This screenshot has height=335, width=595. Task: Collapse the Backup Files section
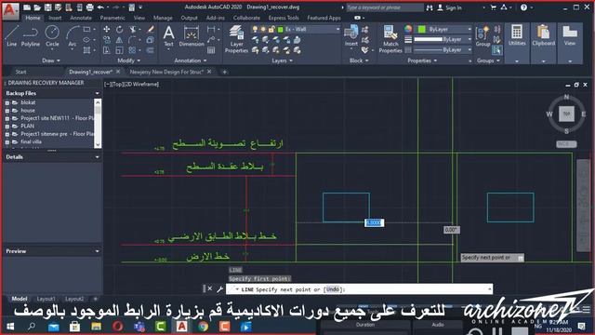click(x=97, y=93)
